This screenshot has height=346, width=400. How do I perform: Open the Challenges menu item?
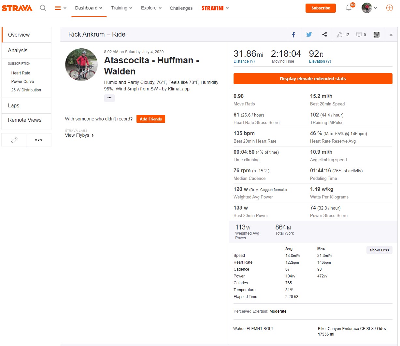coord(181,8)
